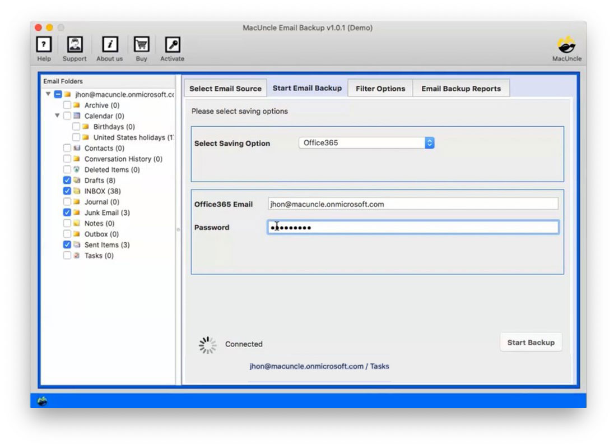Open the About us toolbar icon
This screenshot has height=448, width=614.
(x=109, y=45)
